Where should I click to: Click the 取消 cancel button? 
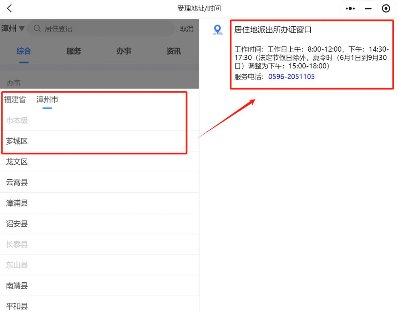[187, 29]
